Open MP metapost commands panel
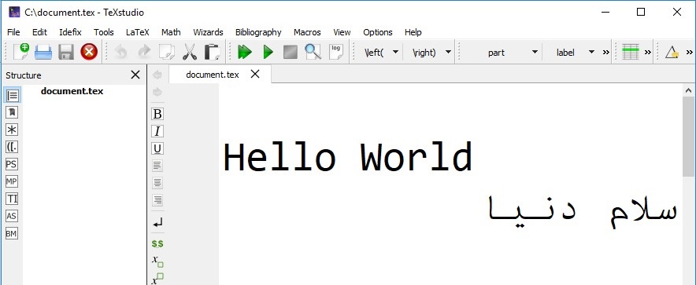 [12, 181]
